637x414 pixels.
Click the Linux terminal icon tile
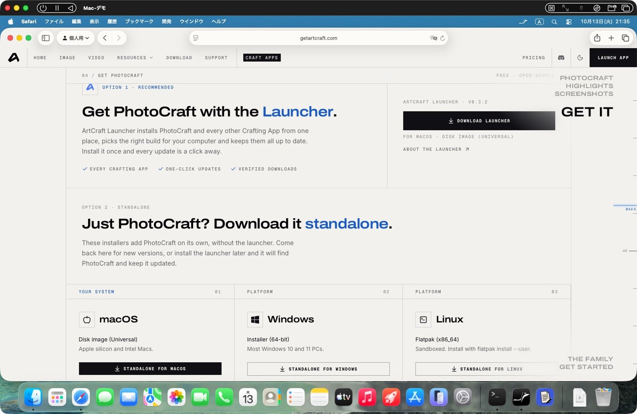pos(423,319)
